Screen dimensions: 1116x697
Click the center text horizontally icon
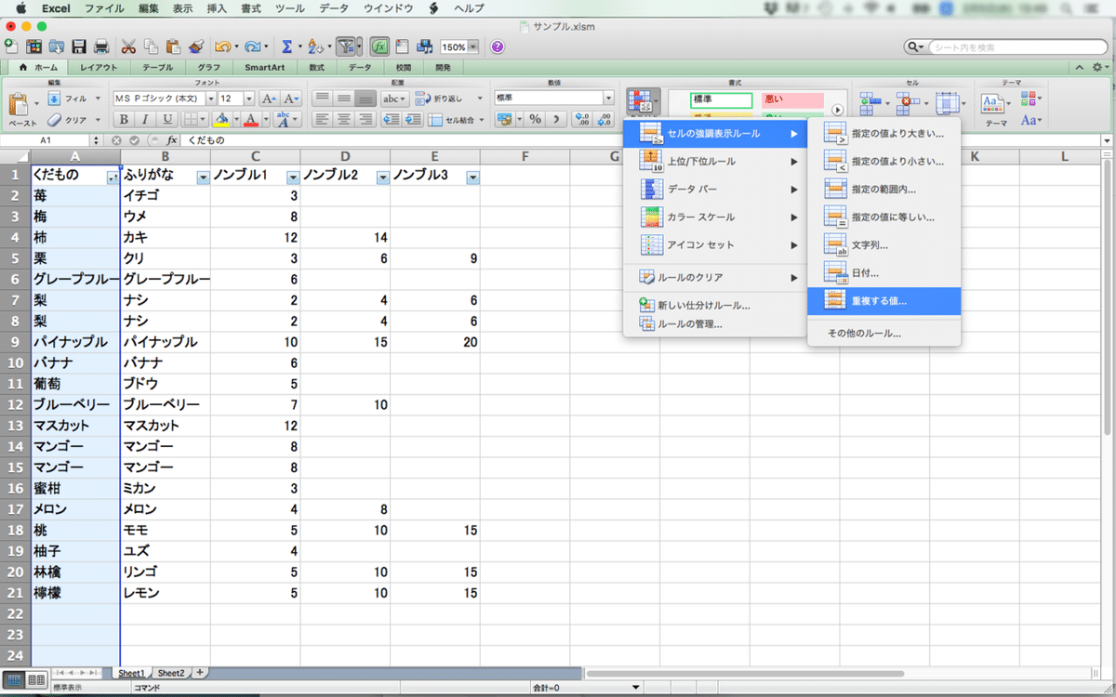tap(343, 119)
